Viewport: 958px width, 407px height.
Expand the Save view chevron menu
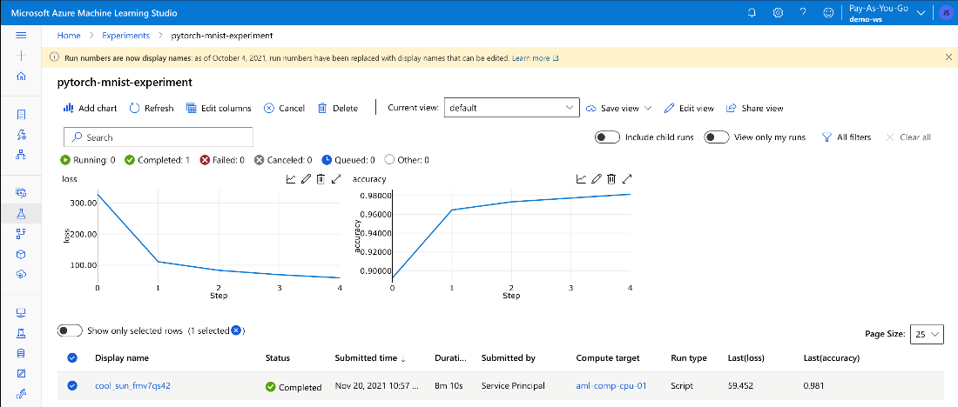[648, 108]
